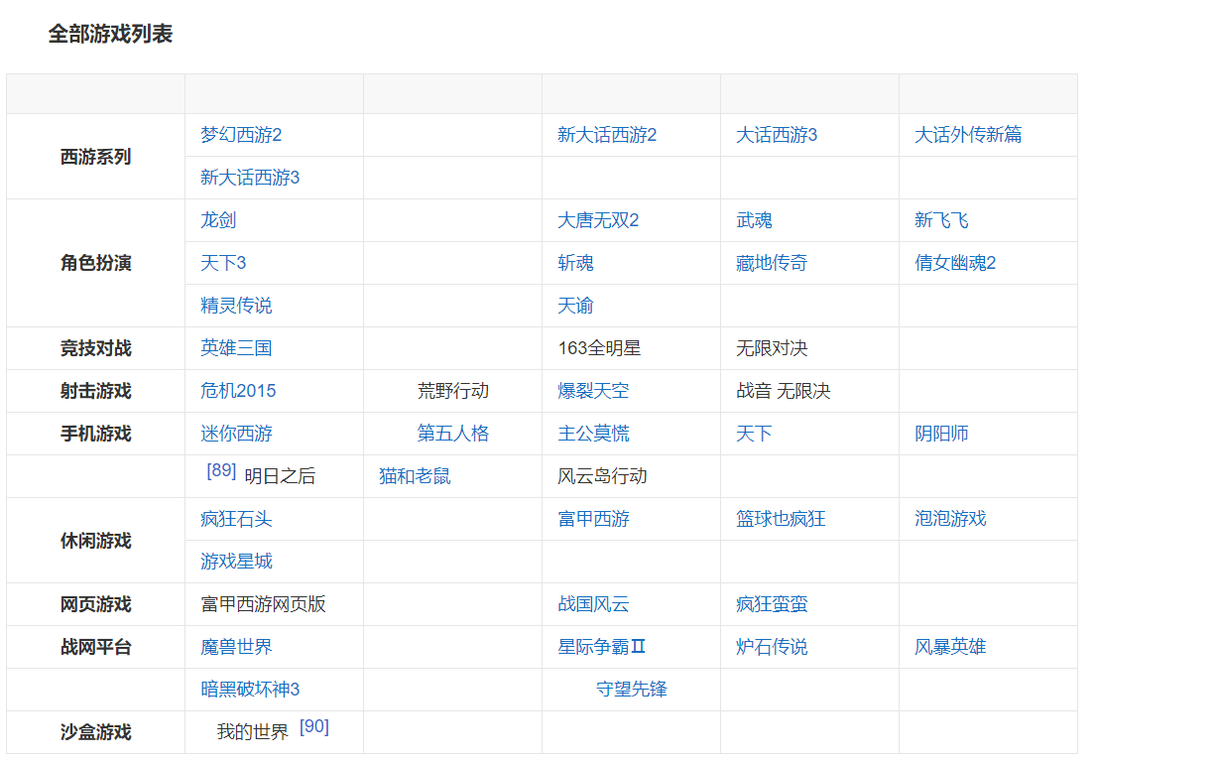Click the 西游系列 row header

point(95,157)
